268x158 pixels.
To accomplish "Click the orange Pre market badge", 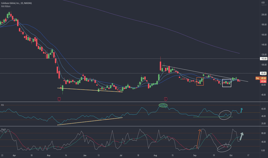I will (257, 78).
